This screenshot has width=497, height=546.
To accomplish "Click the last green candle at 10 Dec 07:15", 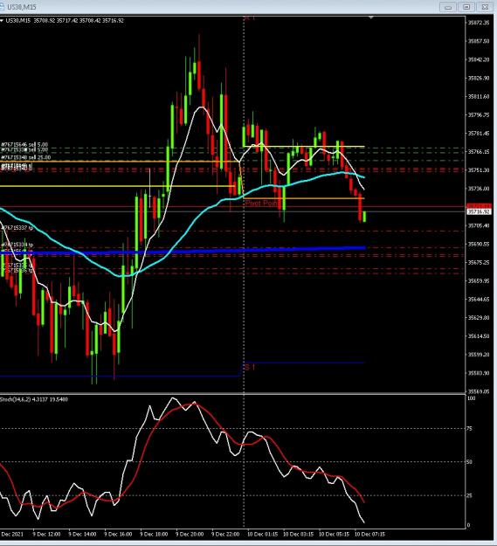I will pyautogui.click(x=364, y=217).
